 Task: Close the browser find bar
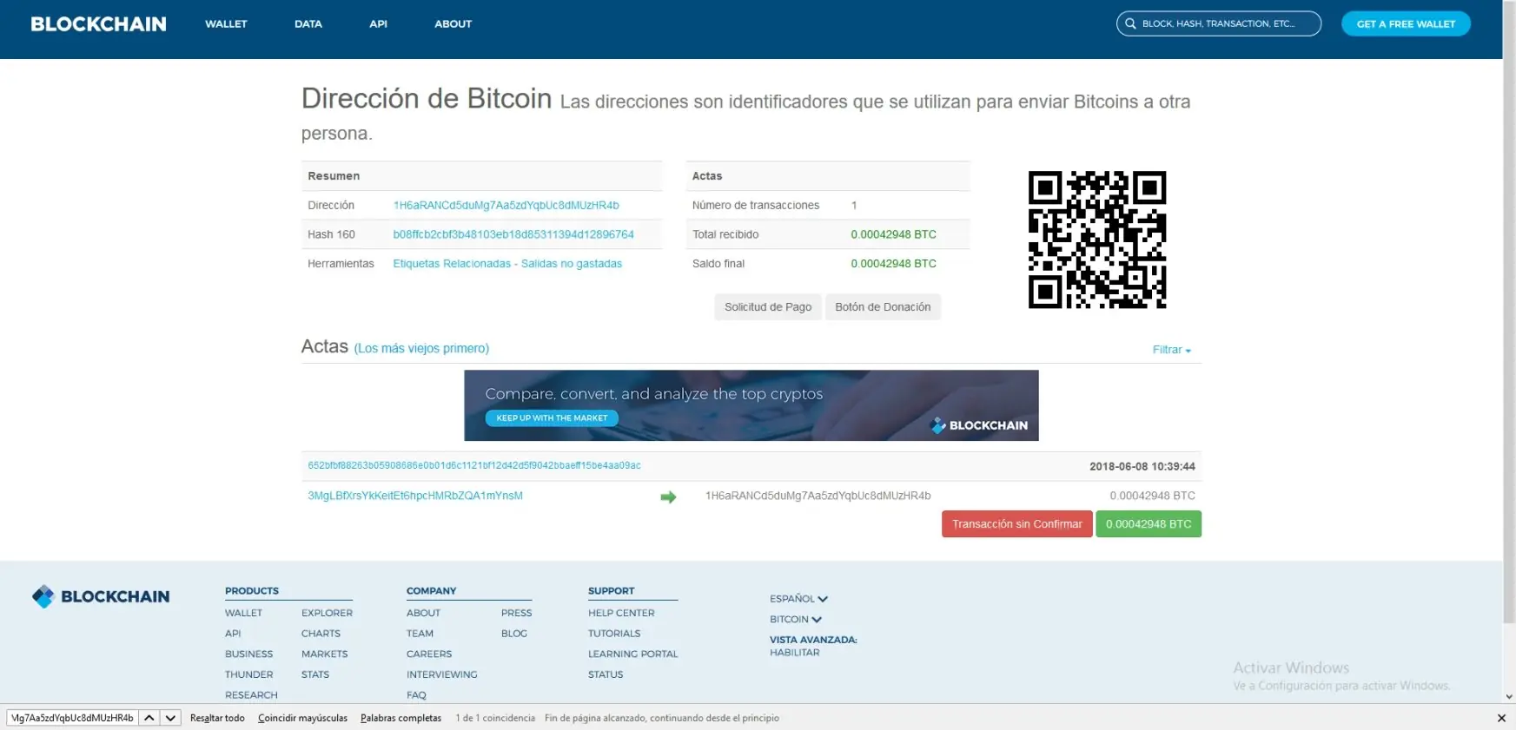click(1501, 718)
